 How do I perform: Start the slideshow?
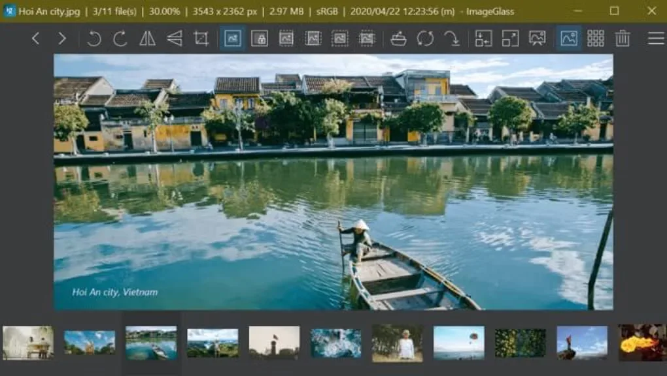click(x=538, y=39)
